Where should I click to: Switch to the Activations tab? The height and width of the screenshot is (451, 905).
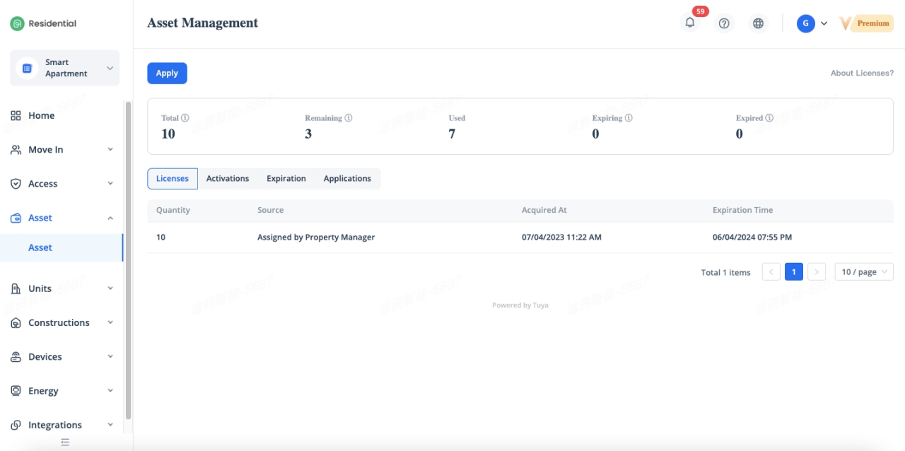pyautogui.click(x=228, y=179)
